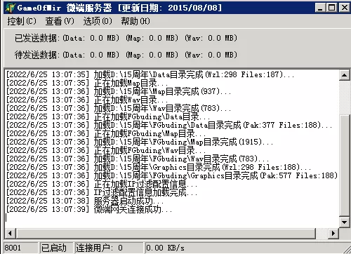Open the 选项(O) menu
This screenshot has width=351, height=254.
[x=98, y=21]
